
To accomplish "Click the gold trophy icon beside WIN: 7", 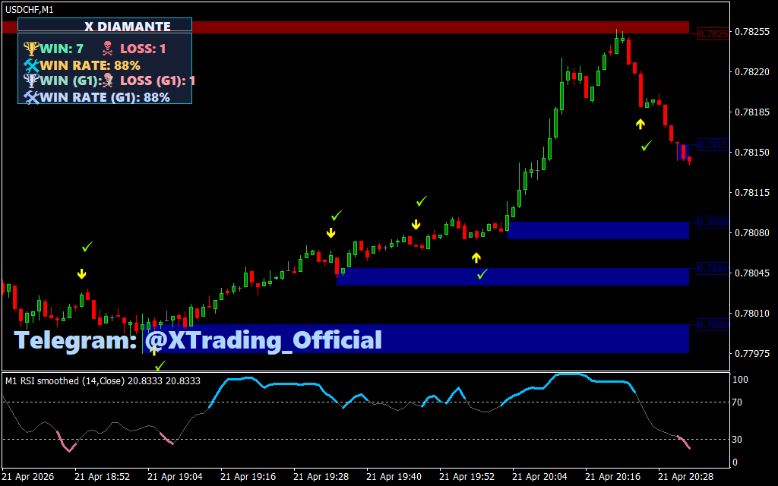I will click(31, 49).
